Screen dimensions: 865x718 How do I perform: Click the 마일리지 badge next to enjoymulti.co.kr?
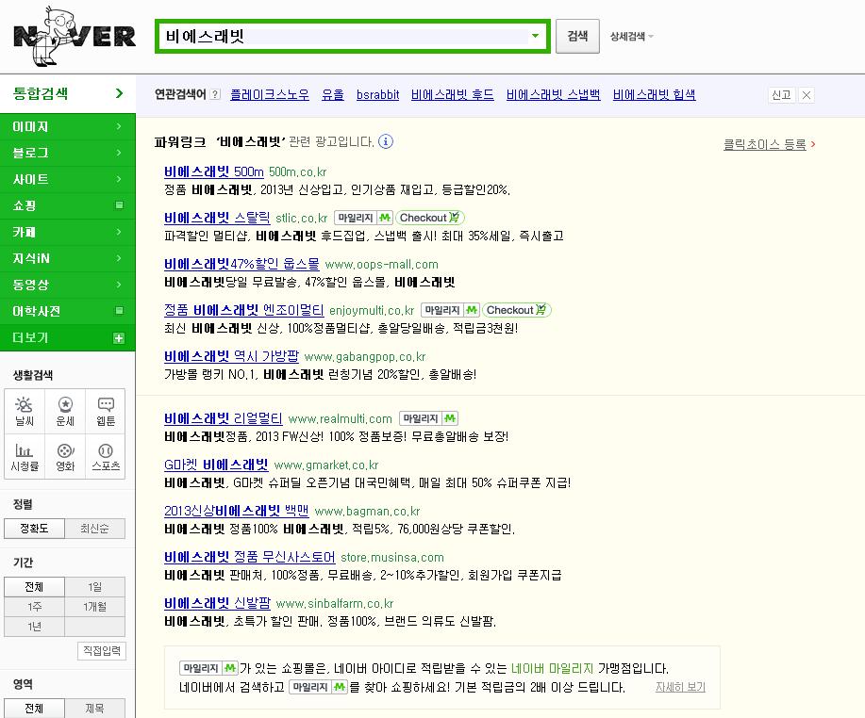(450, 310)
